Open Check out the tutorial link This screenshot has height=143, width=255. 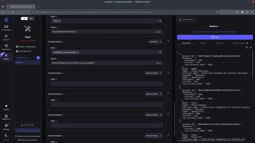[27, 140]
